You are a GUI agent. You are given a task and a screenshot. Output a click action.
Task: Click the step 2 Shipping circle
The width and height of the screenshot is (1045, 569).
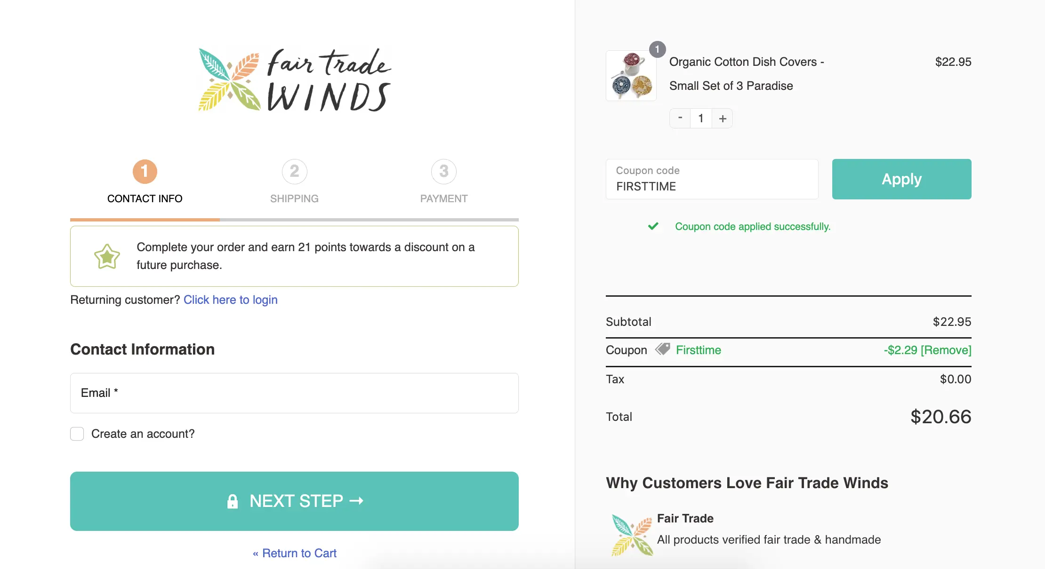pyautogui.click(x=294, y=172)
